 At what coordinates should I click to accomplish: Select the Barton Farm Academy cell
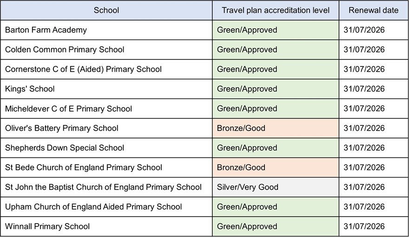pos(46,30)
